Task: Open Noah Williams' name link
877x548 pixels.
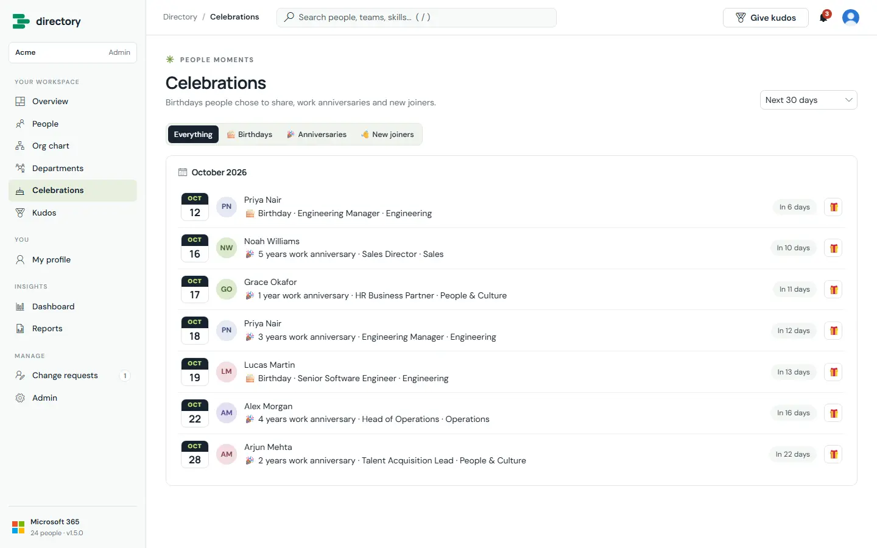Action: (272, 241)
